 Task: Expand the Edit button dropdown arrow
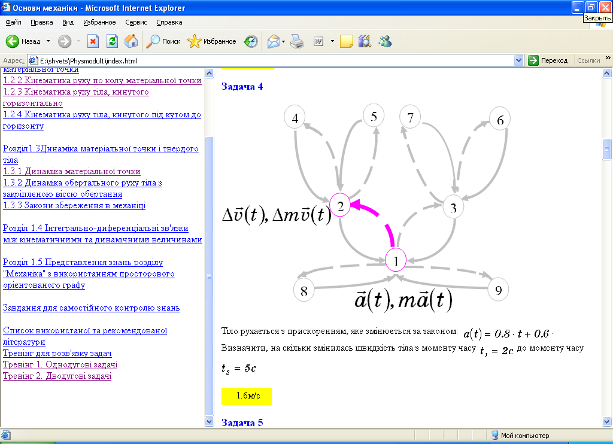click(x=332, y=41)
